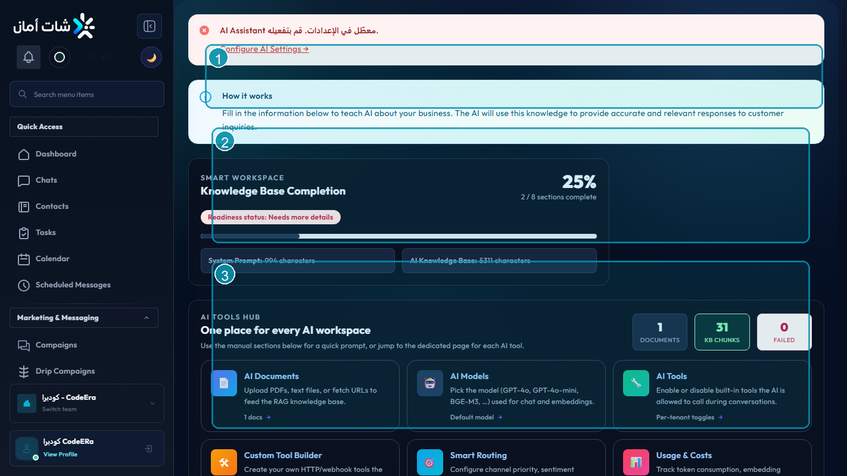Follow the 1 docs arrow link
The image size is (847, 476).
coord(257,417)
